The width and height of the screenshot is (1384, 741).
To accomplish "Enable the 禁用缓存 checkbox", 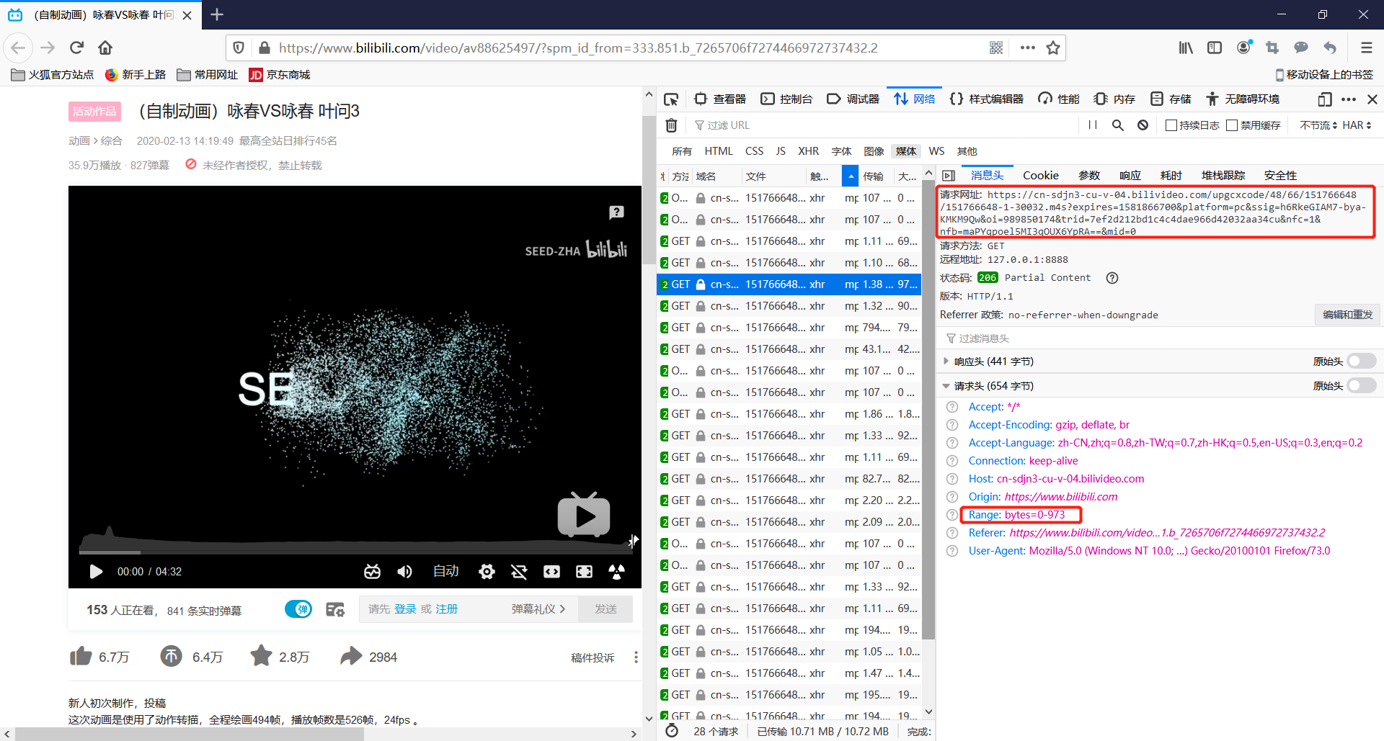I will [1232, 125].
